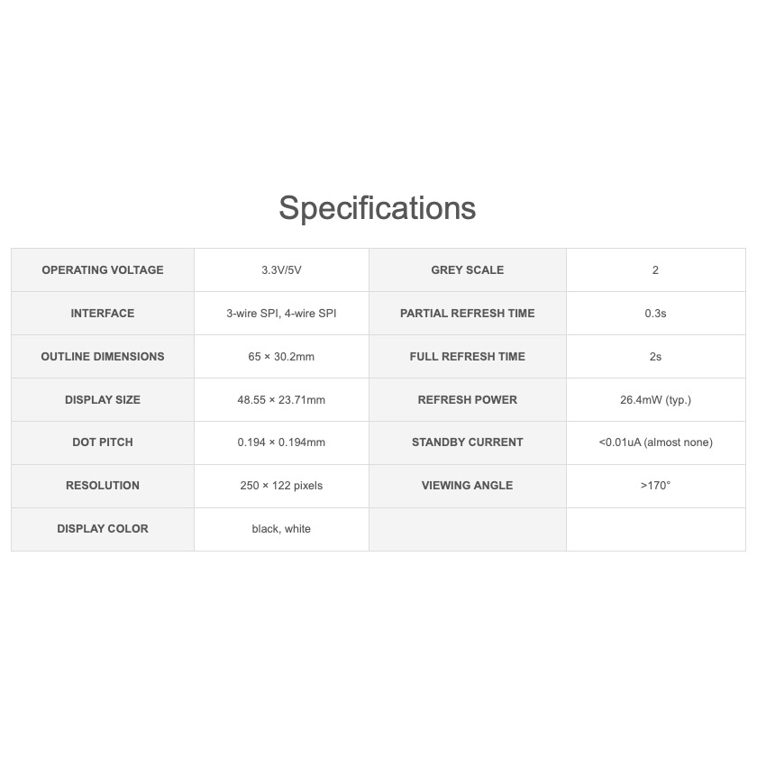Select the >170° viewing angle value

(656, 486)
